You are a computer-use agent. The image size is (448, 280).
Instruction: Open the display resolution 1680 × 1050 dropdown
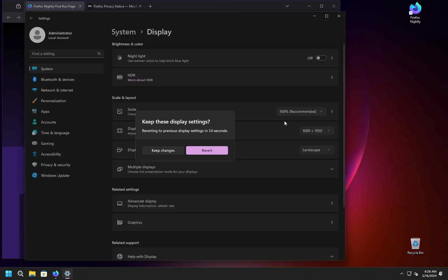pos(316,131)
